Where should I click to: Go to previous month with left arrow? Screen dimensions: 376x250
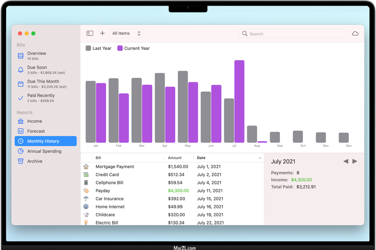pyautogui.click(x=346, y=161)
